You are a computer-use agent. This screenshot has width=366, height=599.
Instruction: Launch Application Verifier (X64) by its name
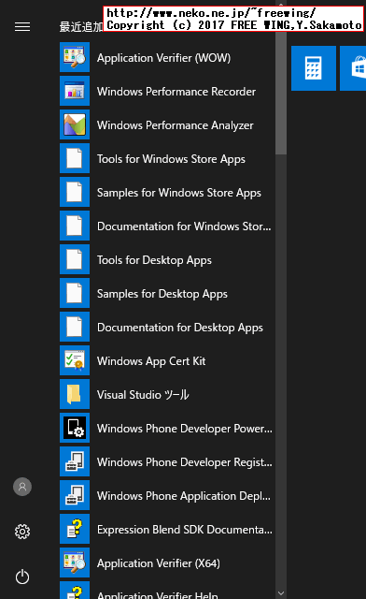(x=159, y=563)
